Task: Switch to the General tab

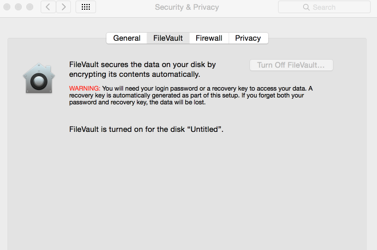Action: pyautogui.click(x=126, y=38)
